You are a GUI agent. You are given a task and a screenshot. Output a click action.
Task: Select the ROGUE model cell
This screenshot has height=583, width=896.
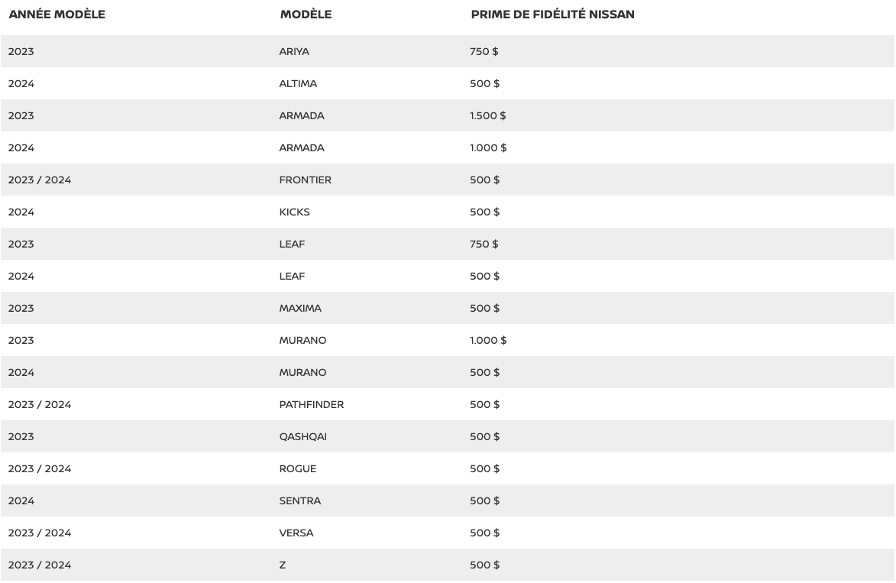(x=298, y=468)
